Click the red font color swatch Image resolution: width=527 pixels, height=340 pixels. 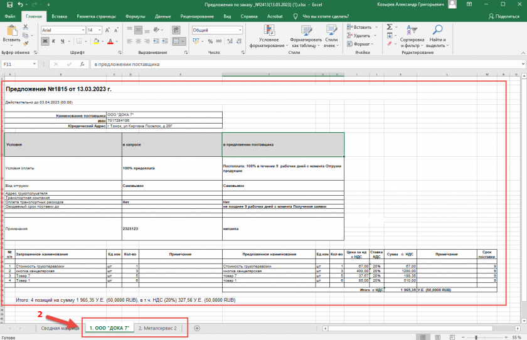109,41
